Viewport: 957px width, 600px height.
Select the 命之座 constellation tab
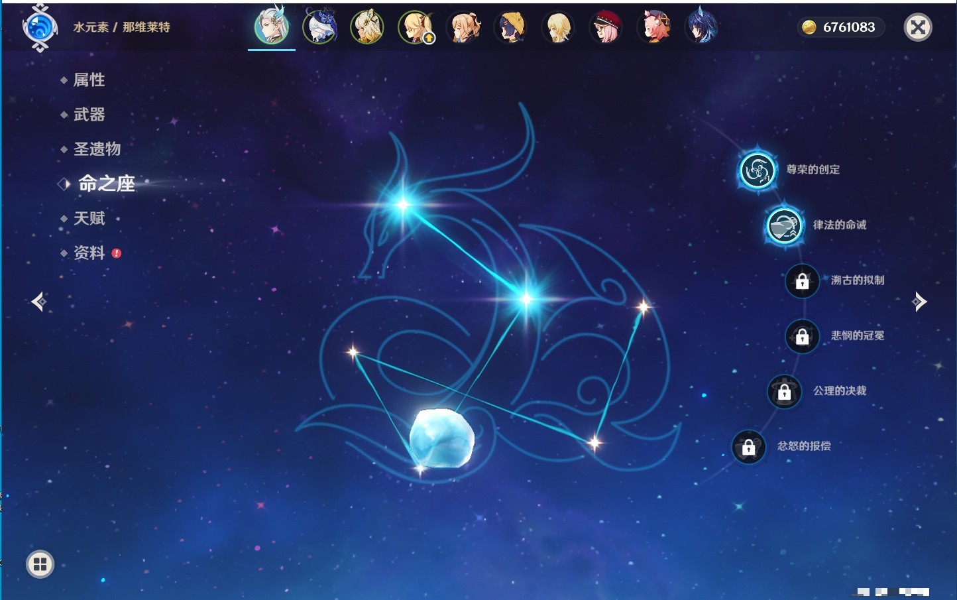(x=106, y=184)
